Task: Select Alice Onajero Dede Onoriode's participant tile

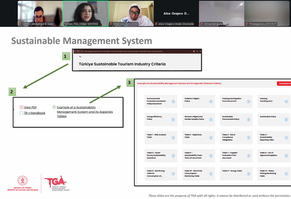Action: point(176,13)
